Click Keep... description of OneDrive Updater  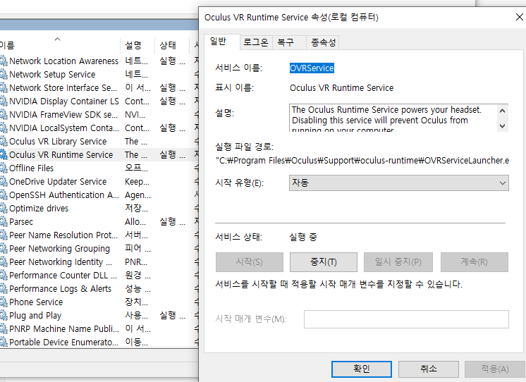(x=137, y=181)
